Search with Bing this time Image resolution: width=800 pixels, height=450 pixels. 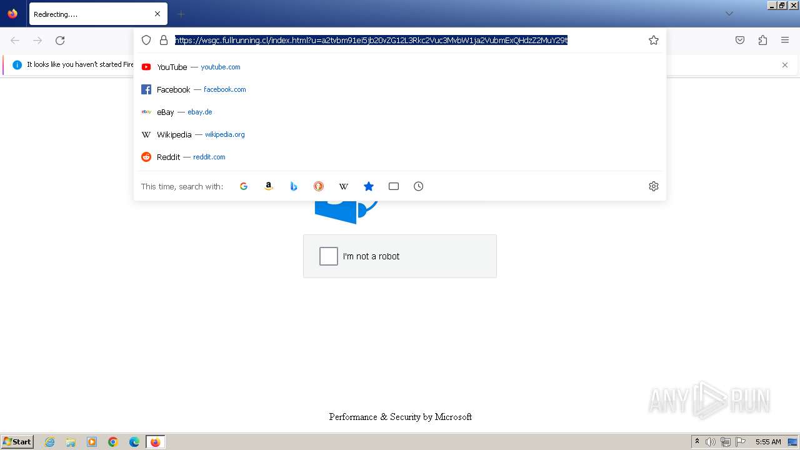(x=294, y=186)
